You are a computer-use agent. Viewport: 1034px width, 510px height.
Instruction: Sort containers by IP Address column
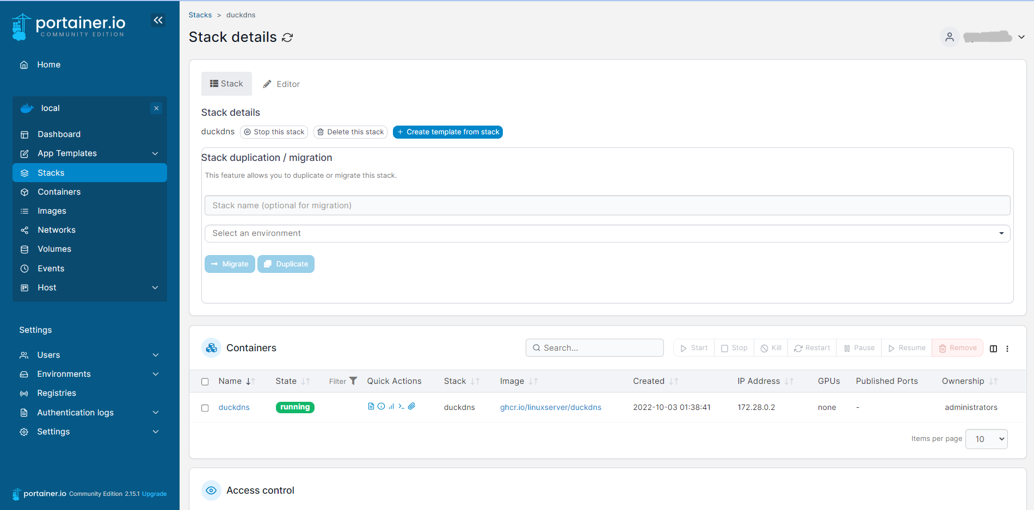point(765,381)
